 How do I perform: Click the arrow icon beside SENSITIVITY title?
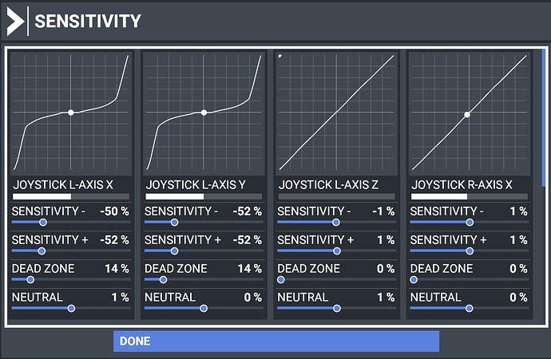[x=15, y=21]
